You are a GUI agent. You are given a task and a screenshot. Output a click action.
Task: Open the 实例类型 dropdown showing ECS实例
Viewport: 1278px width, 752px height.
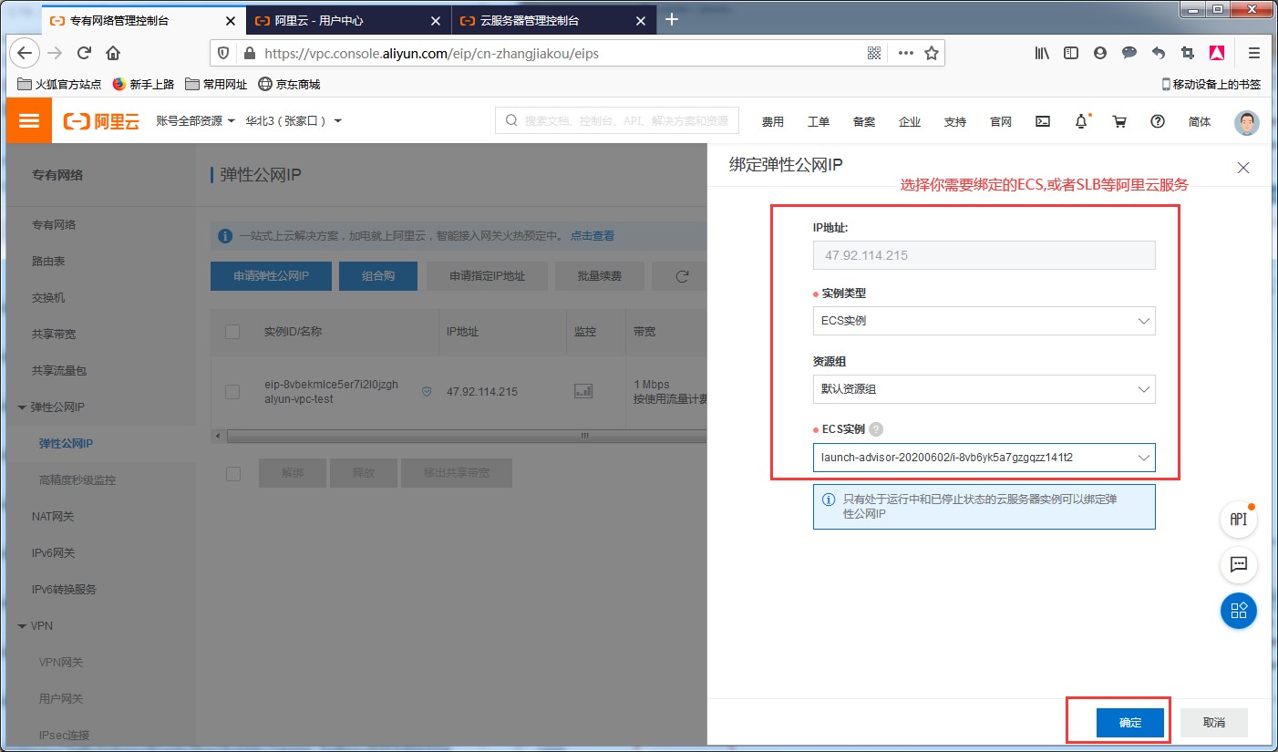click(983, 321)
